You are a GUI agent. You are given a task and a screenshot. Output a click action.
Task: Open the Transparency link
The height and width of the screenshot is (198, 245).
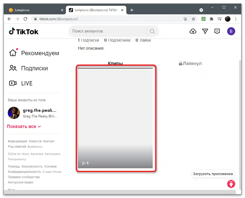click(17, 159)
